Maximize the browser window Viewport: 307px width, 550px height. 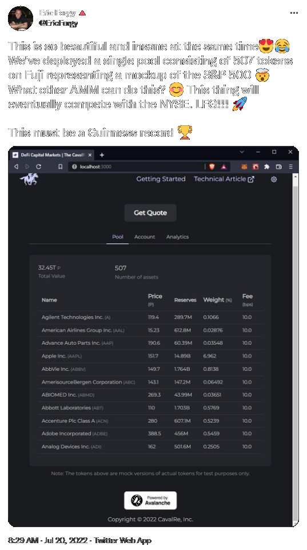click(274, 152)
